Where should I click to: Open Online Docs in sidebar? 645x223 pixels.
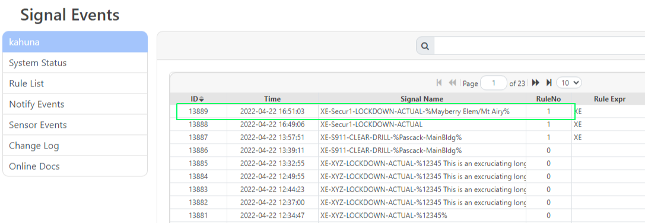coord(75,166)
